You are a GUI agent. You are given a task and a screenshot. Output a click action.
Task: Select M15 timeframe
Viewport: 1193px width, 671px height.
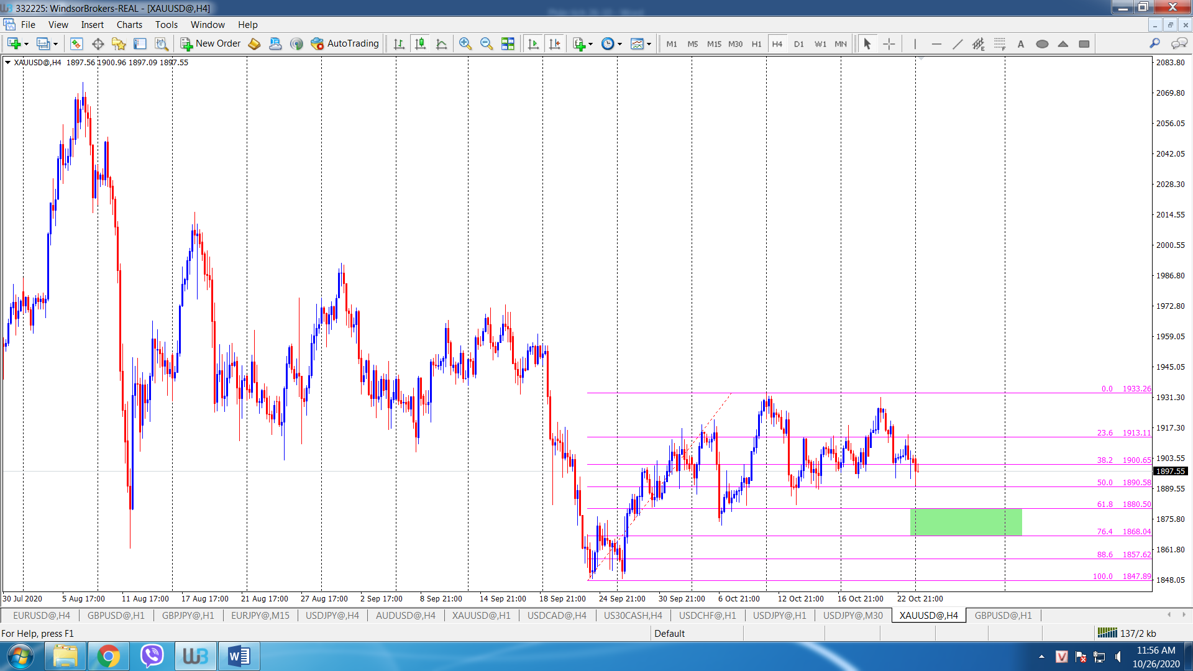[714, 43]
